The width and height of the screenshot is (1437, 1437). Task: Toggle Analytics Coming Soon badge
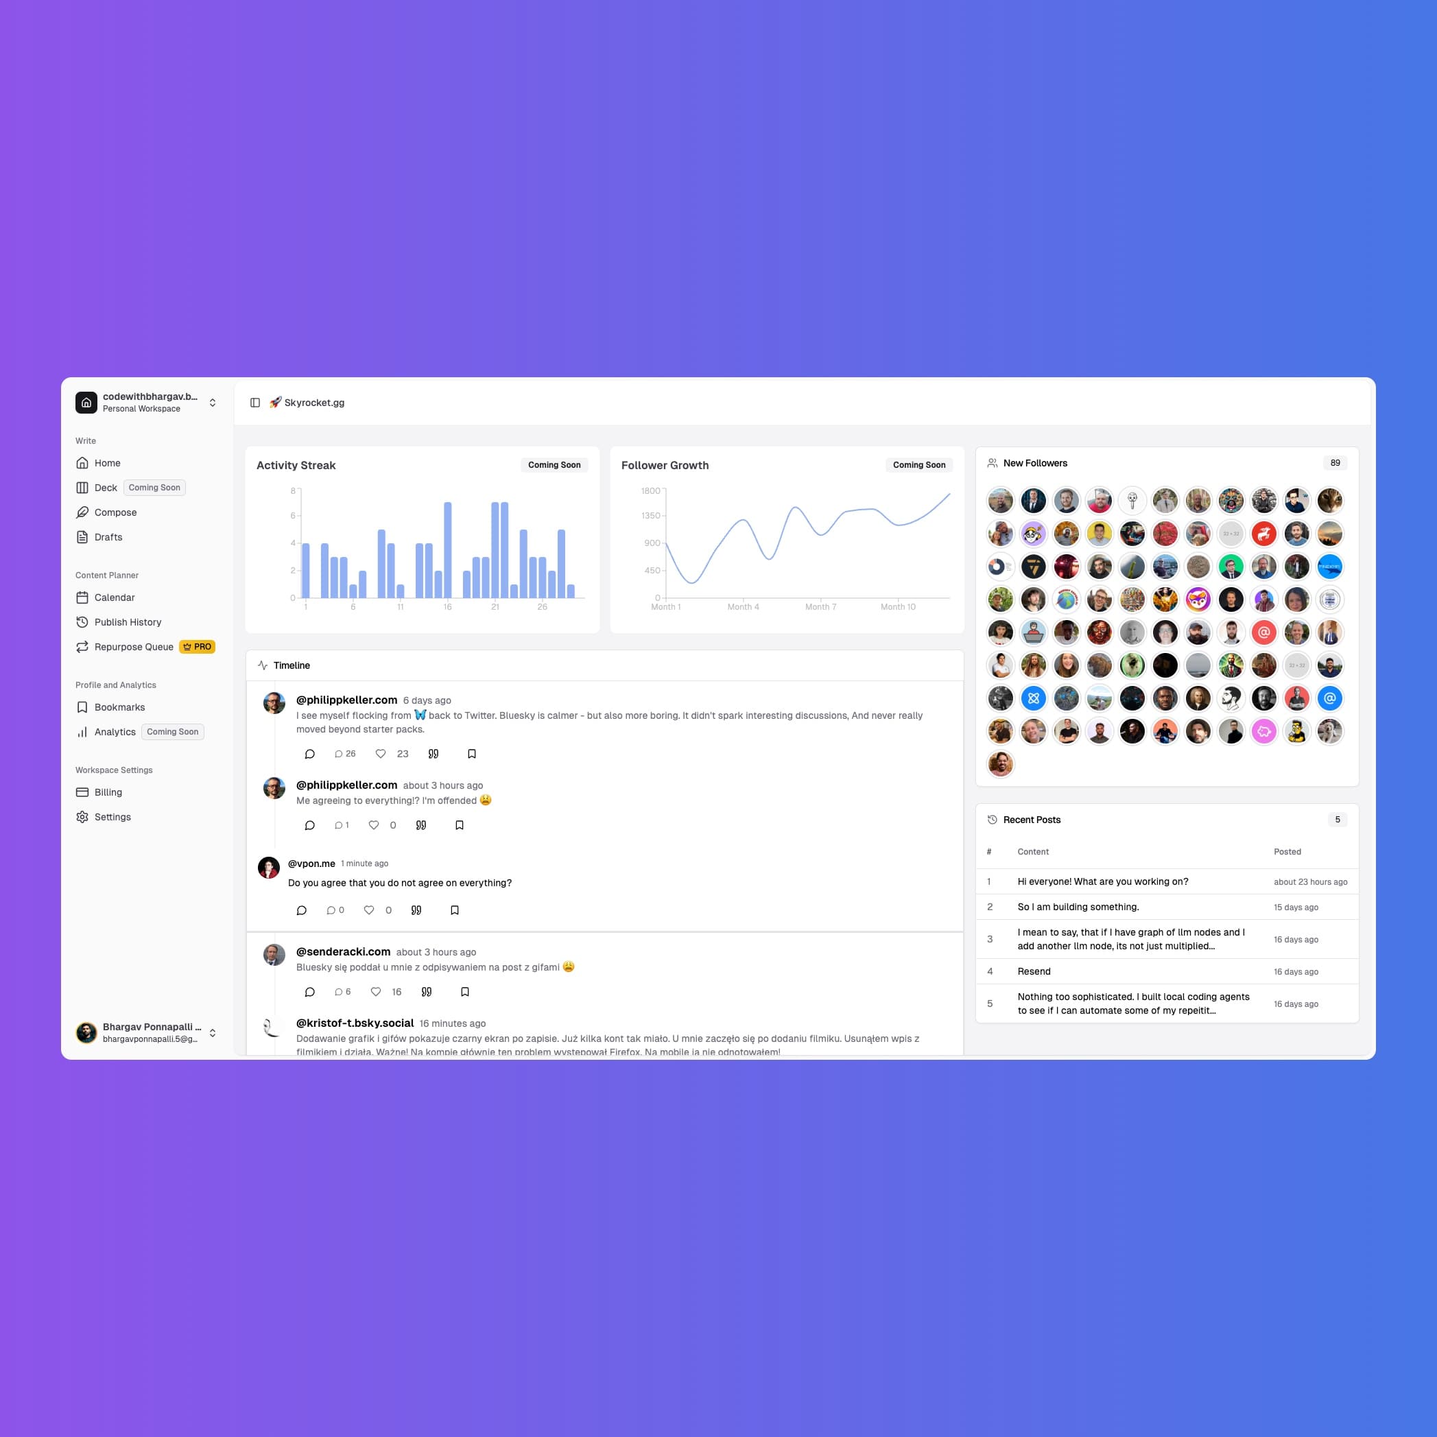172,732
